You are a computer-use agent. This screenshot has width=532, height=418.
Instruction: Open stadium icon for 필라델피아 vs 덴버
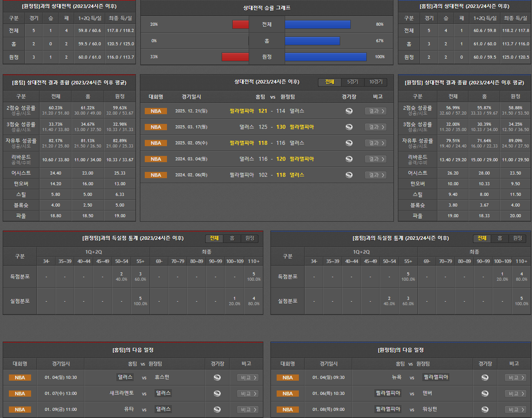[x=485, y=394]
